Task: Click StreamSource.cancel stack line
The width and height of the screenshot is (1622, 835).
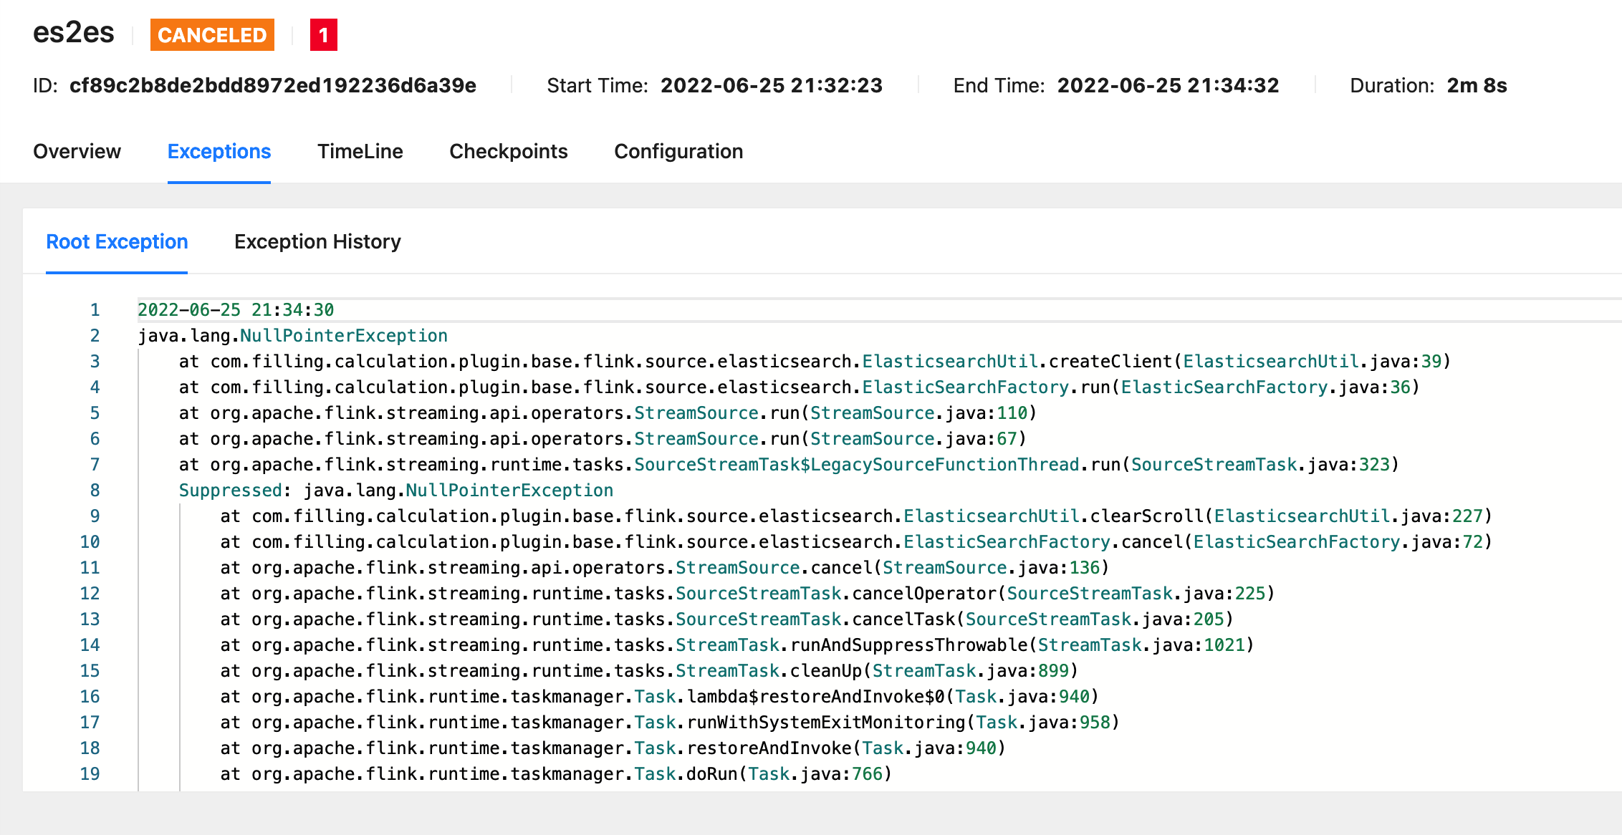Action: [665, 568]
